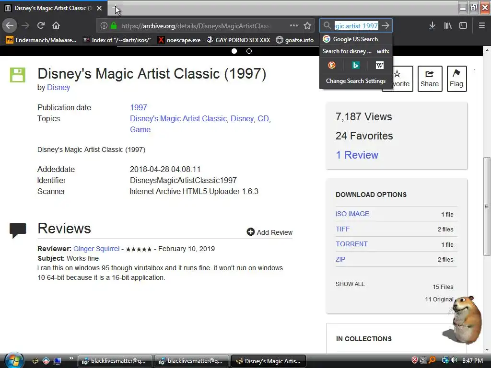This screenshot has height=368, width=491.
Task: Click the green secure padlock icon
Action: 114,26
